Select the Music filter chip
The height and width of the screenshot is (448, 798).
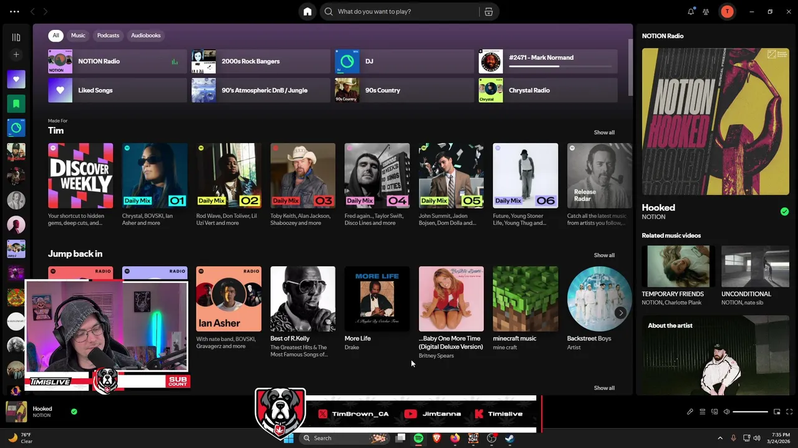point(78,35)
